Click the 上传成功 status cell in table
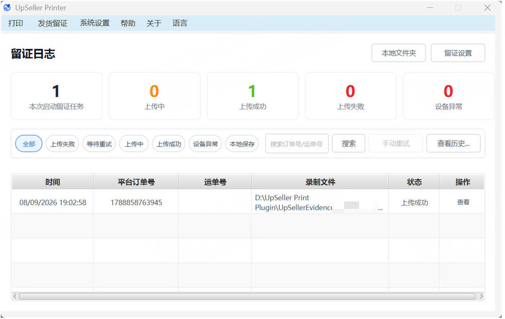The height and width of the screenshot is (319, 505). (x=414, y=203)
